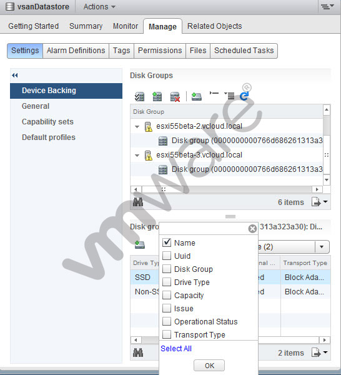The image size is (341, 375).
Task: Open the Permissions sub-tab
Action: click(160, 51)
